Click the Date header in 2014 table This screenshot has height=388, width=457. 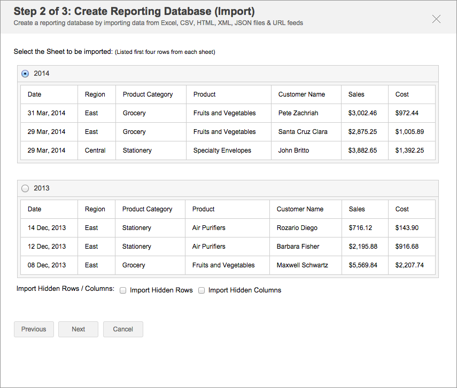click(x=35, y=94)
